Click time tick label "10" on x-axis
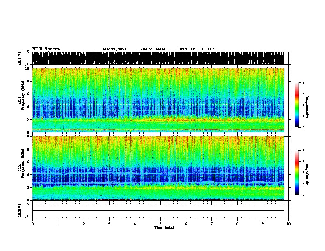The height and width of the screenshot is (251, 325). pyautogui.click(x=288, y=224)
